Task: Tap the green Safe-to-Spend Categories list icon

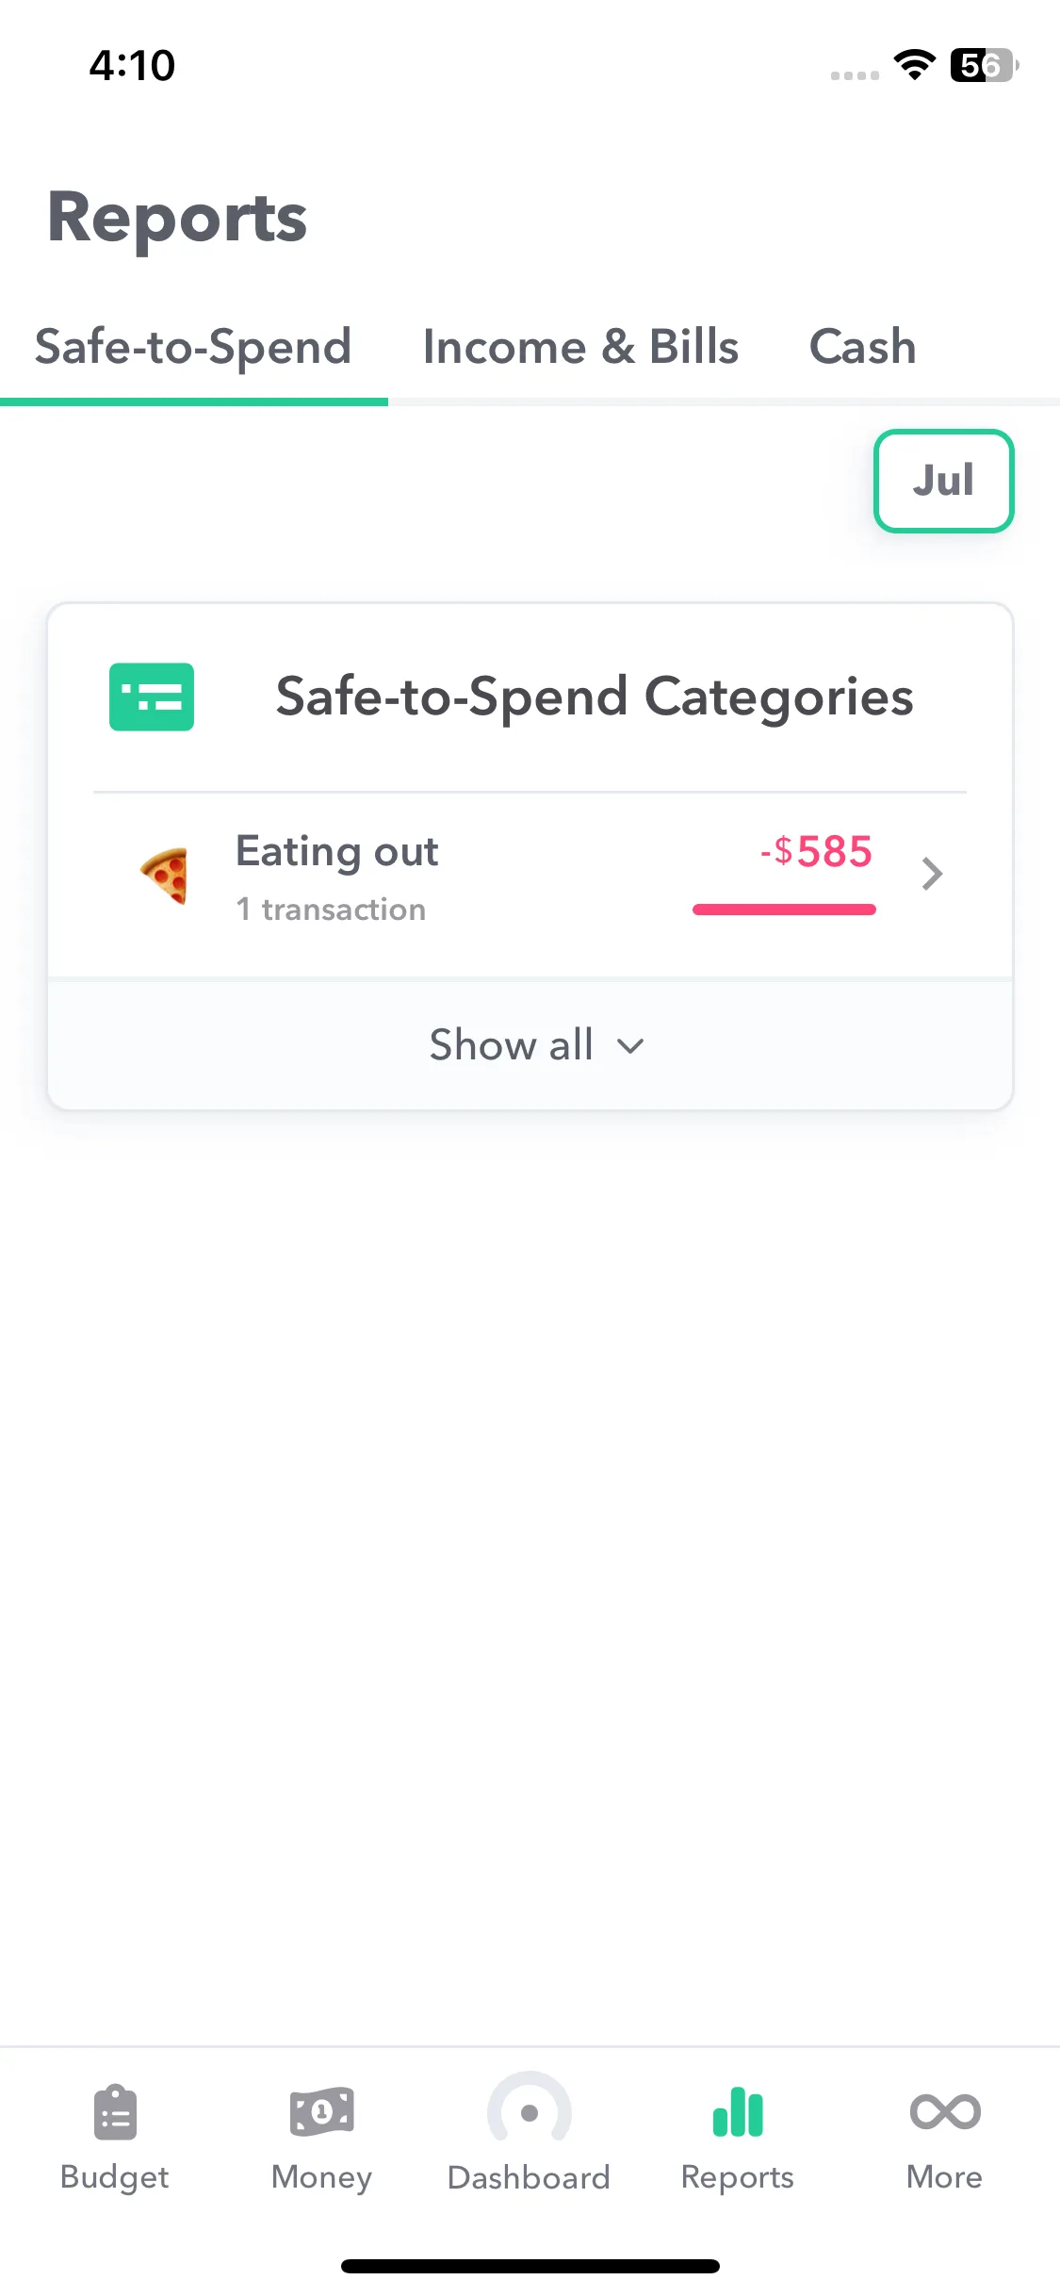Action: coord(152,697)
